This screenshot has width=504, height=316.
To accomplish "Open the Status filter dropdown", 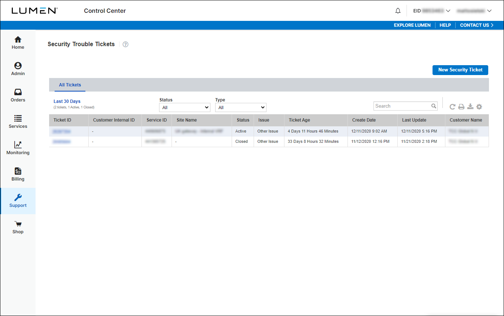I will click(x=185, y=107).
